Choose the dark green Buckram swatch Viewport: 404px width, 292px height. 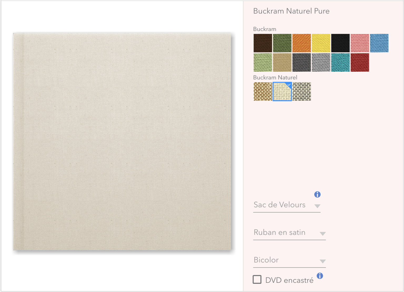(x=282, y=43)
